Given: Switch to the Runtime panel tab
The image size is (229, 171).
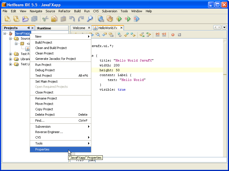Looking at the screenshot, I should pyautogui.click(x=44, y=28).
